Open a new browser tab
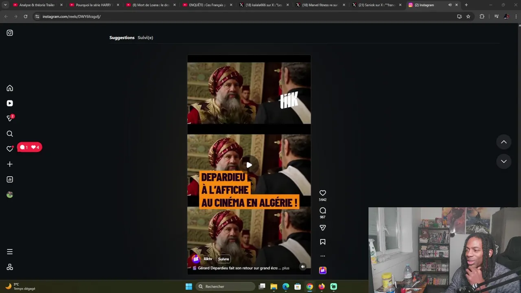Screen dimensions: 521x293 pyautogui.click(x=466, y=5)
